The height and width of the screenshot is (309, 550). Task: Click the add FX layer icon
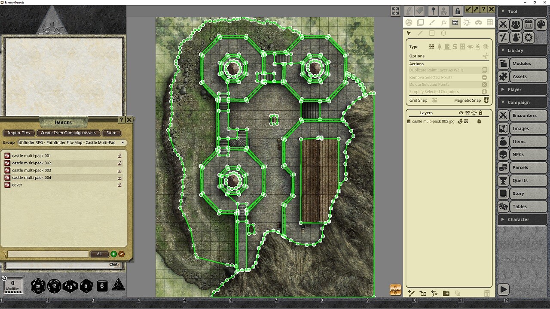pyautogui.click(x=434, y=293)
